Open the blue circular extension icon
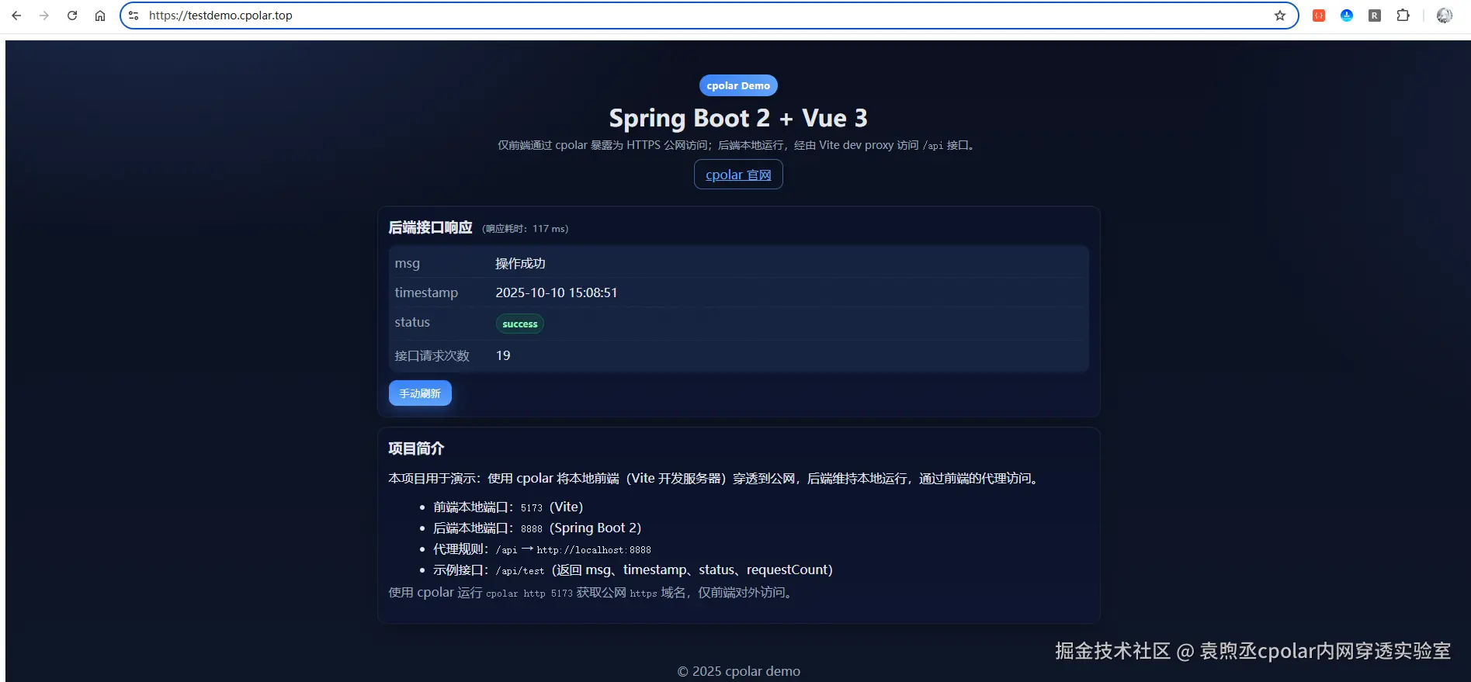The image size is (1471, 682). click(x=1347, y=16)
